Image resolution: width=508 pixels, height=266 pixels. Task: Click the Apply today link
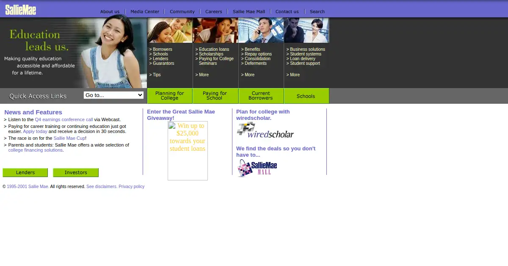(35, 132)
